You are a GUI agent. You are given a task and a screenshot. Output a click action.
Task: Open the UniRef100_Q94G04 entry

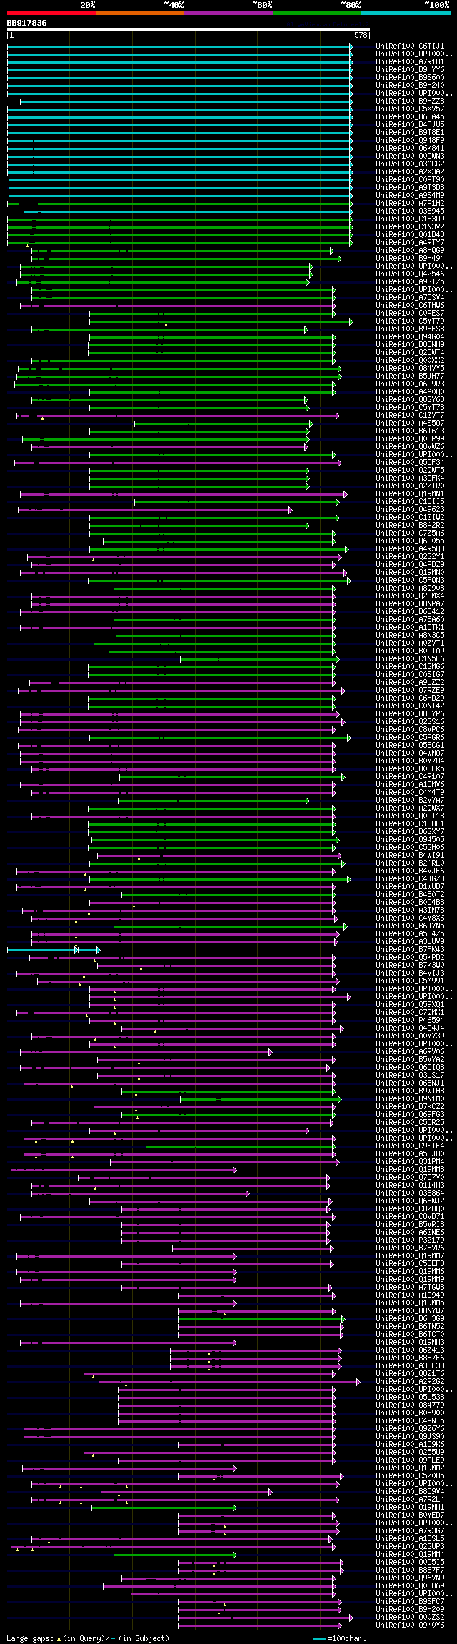point(410,337)
